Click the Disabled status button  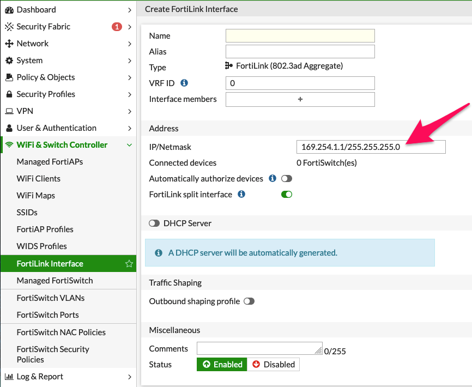pos(274,364)
